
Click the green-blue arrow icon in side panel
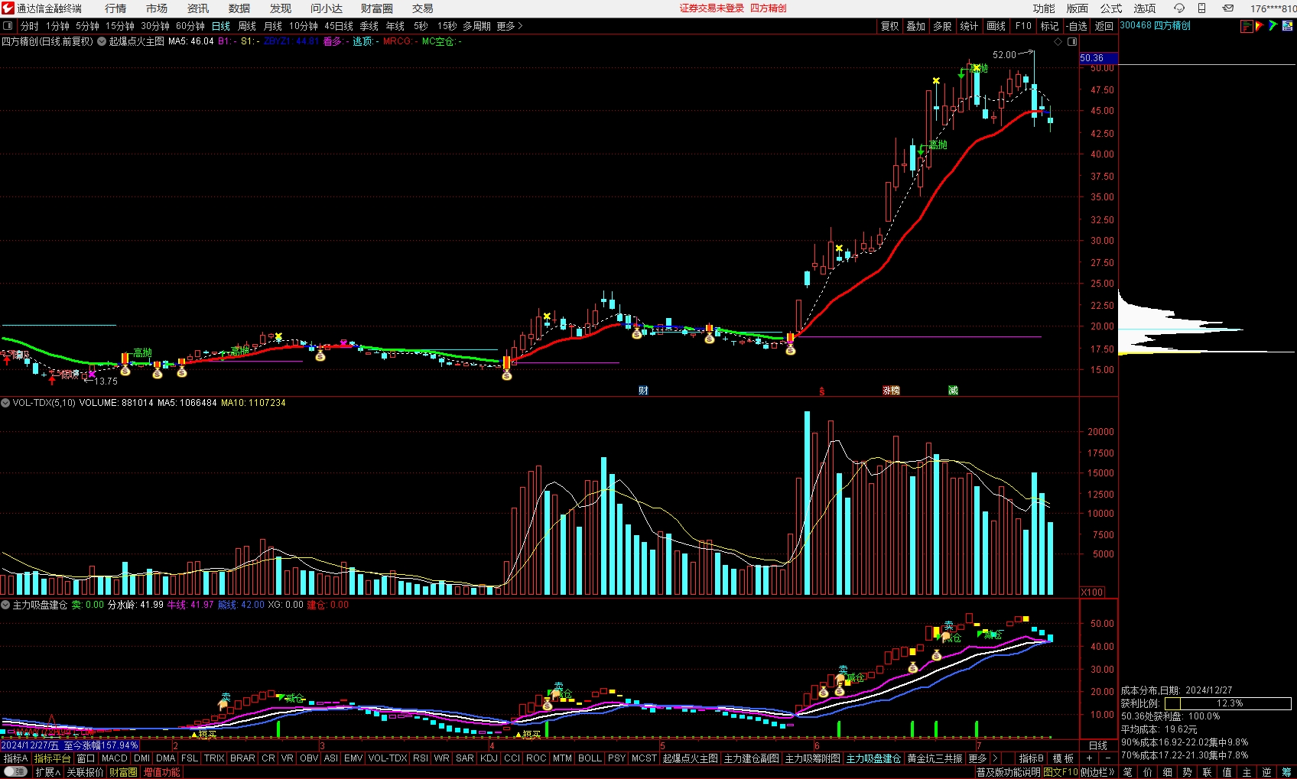[1273, 26]
